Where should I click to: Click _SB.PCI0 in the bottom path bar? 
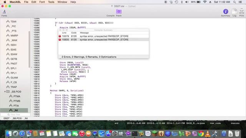click(17, 118)
